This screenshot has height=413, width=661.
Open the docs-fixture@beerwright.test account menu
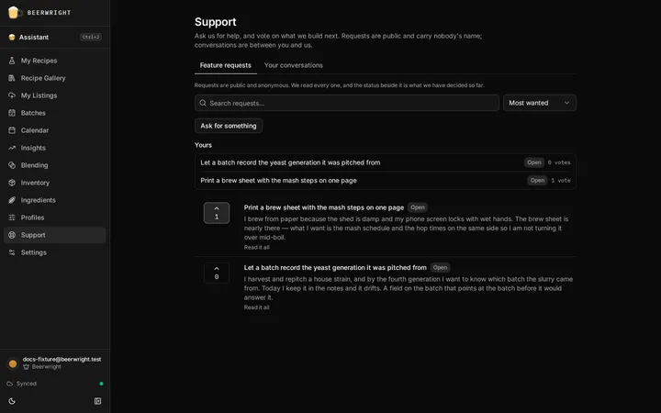click(x=55, y=363)
